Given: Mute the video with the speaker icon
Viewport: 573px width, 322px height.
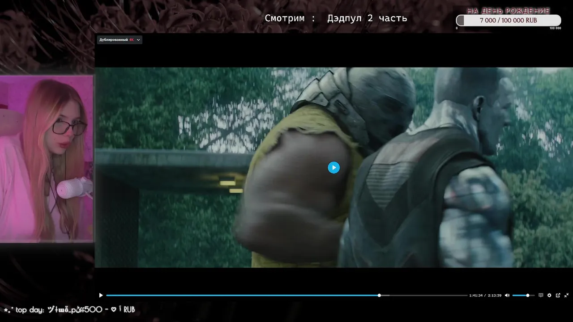Looking at the screenshot, I should (x=507, y=295).
